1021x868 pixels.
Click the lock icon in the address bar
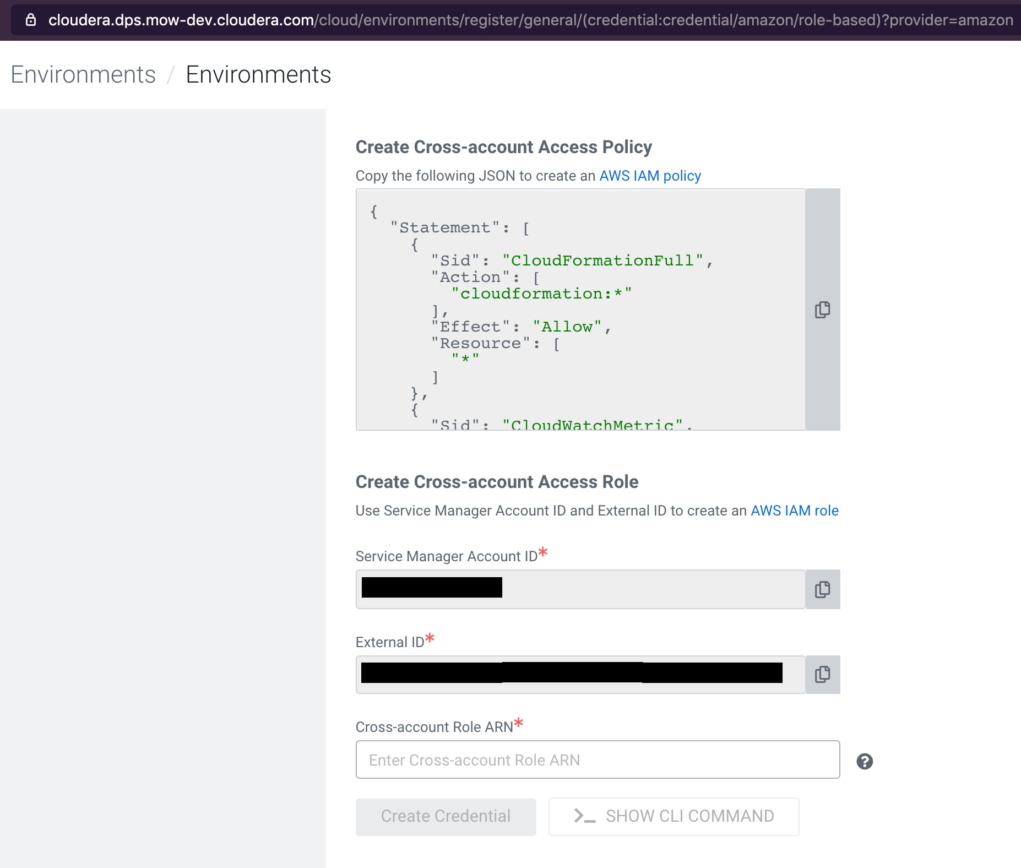coord(31,20)
